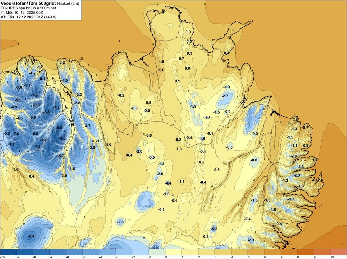347x259 pixels.
Task: Click the Veðurstofan/T2m 500grid title text
Action: (x=28, y=3)
